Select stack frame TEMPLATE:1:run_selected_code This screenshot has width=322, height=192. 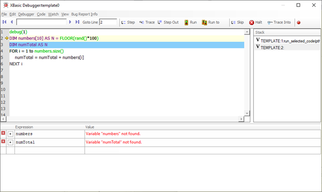[287, 41]
